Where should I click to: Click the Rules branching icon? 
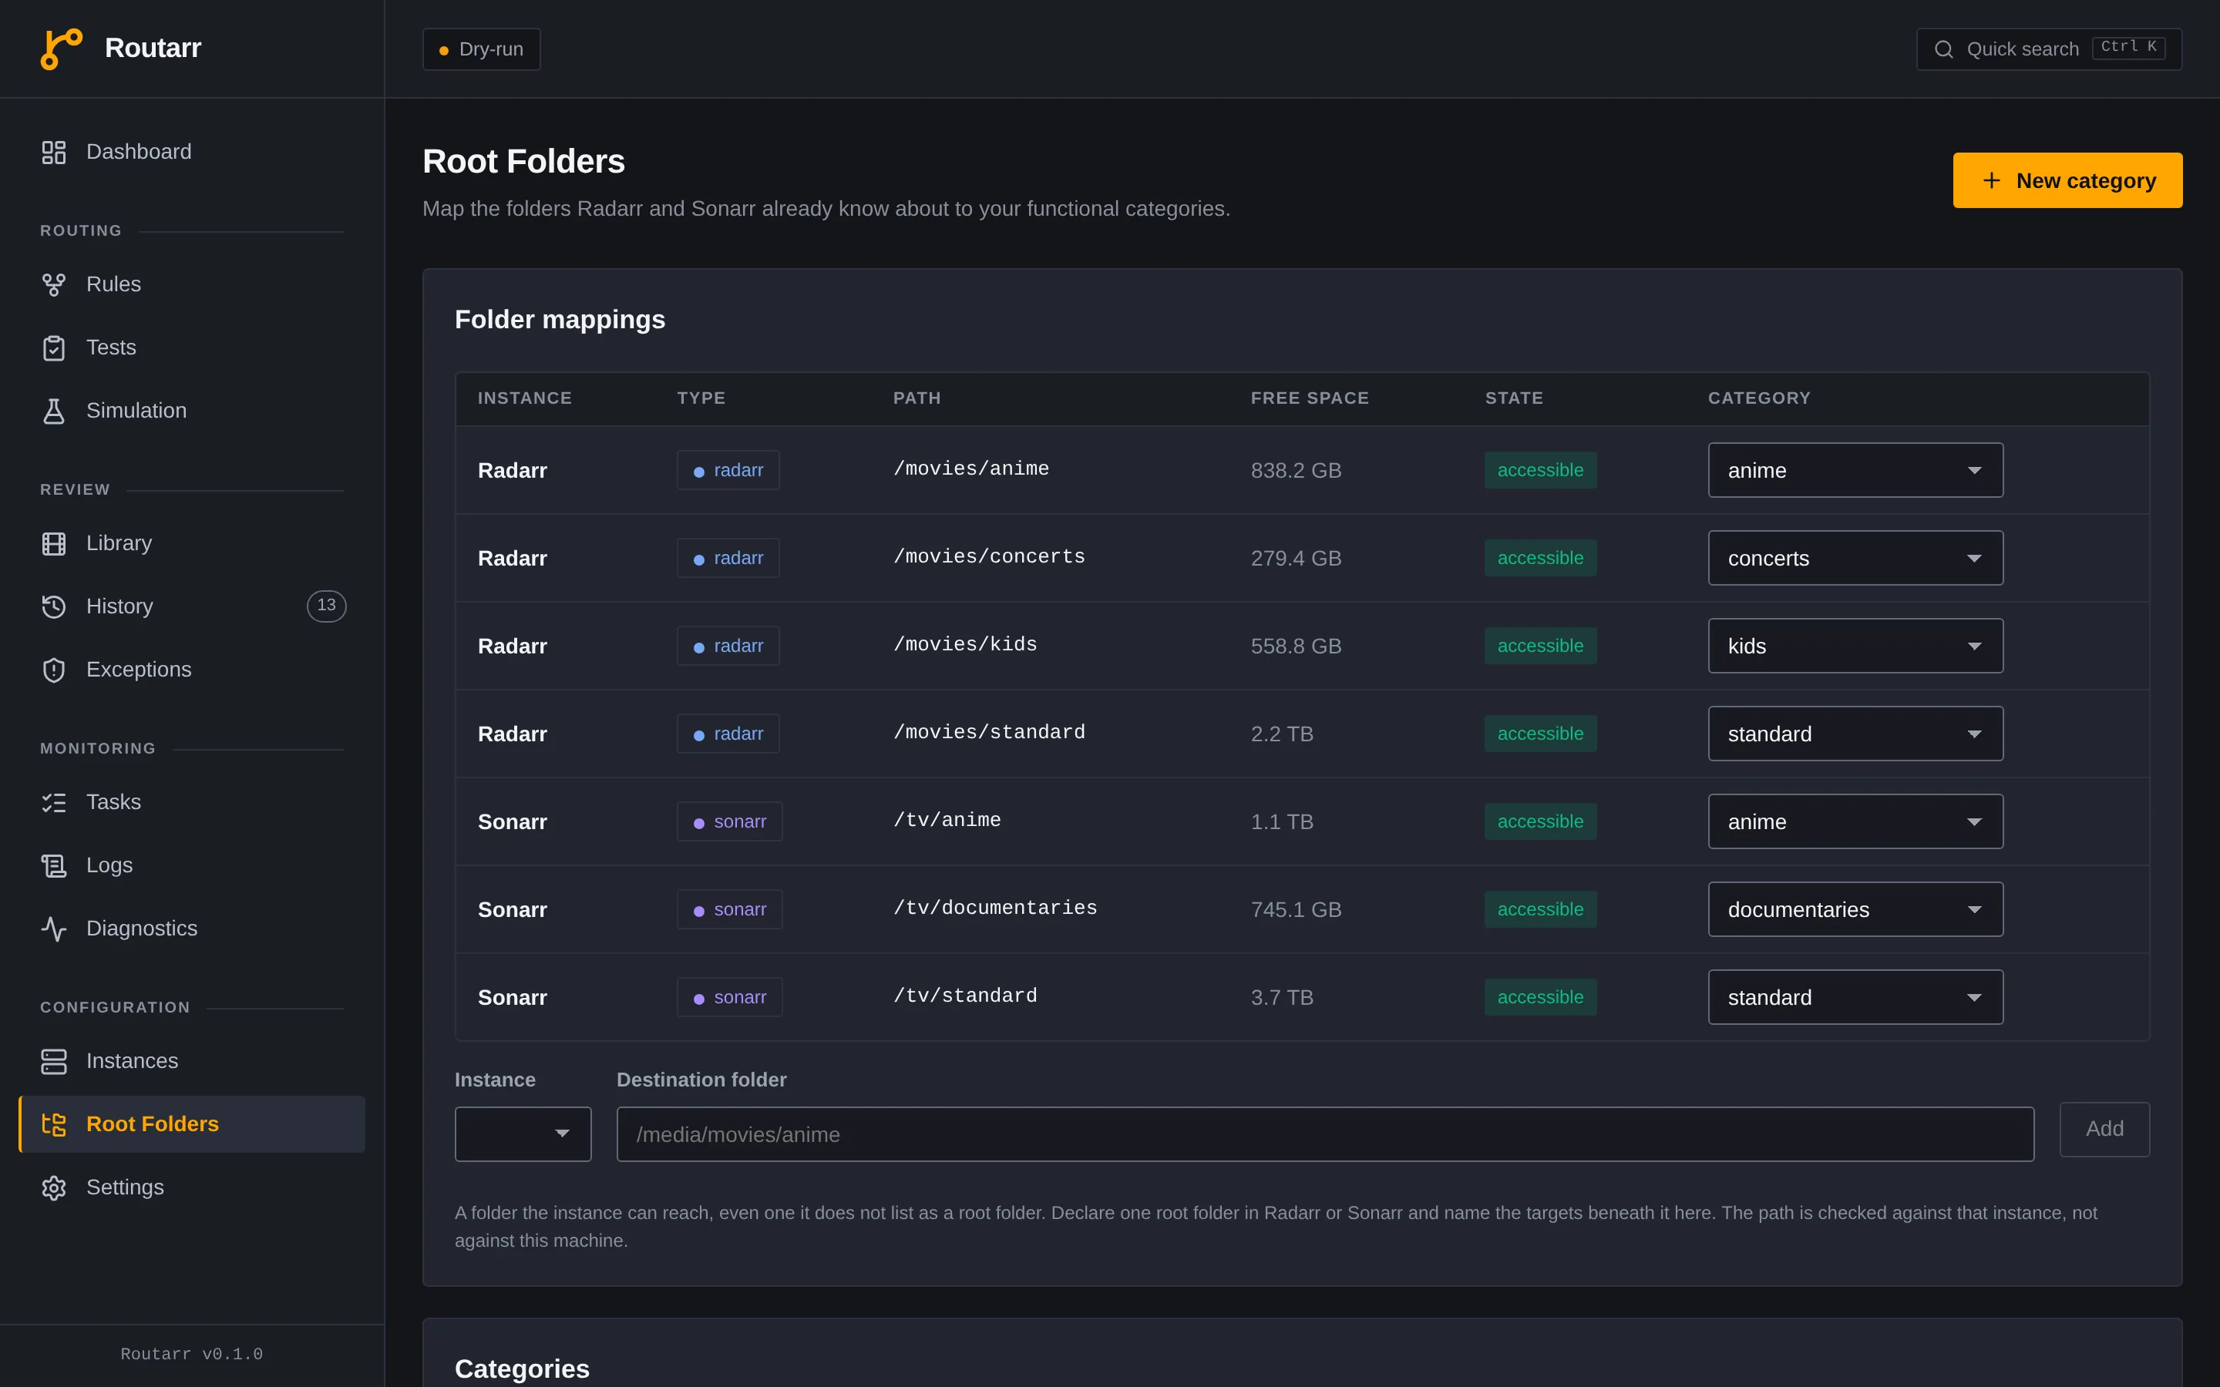click(54, 284)
